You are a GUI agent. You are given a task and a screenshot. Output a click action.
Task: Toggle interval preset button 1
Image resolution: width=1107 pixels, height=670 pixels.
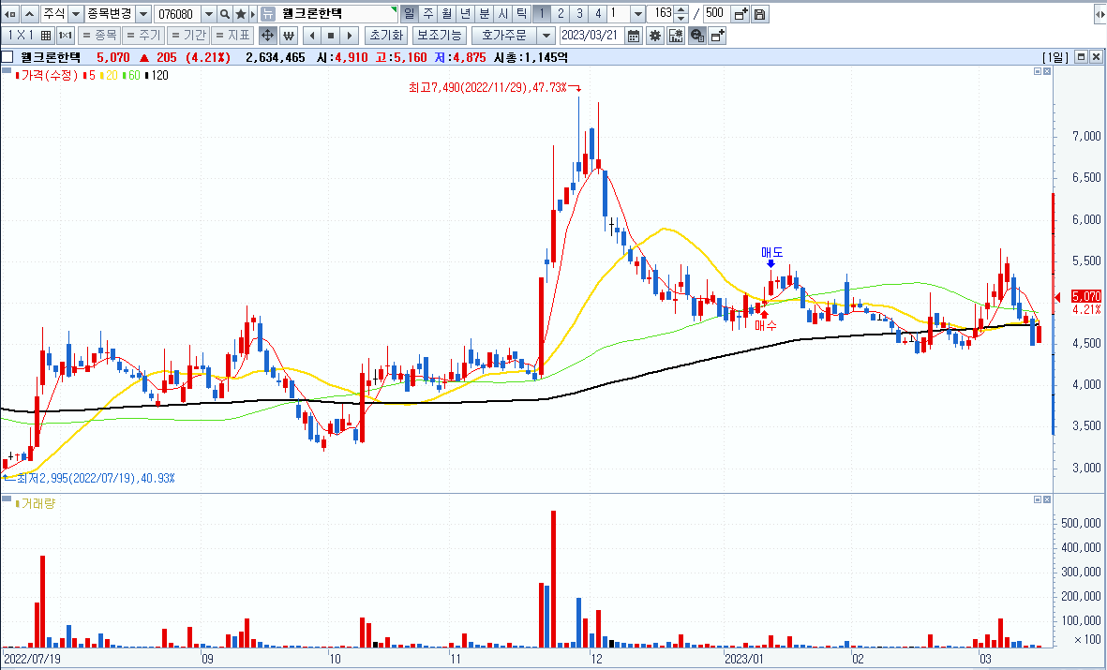click(542, 13)
